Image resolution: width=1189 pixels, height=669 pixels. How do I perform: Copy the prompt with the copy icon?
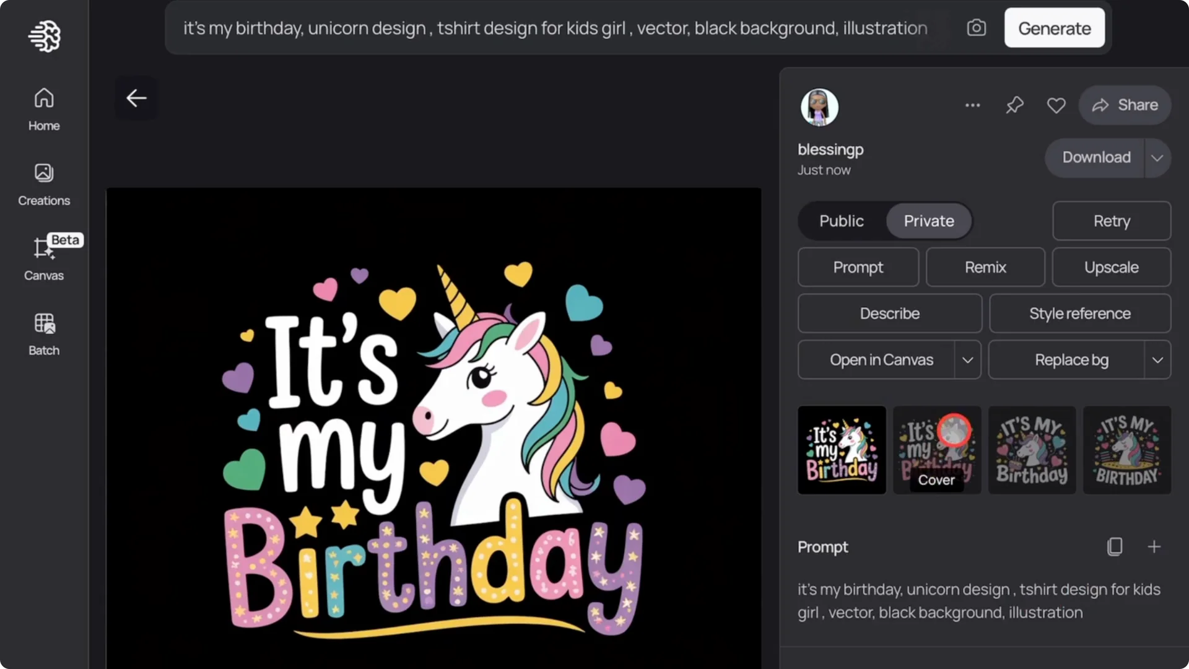[x=1115, y=546]
